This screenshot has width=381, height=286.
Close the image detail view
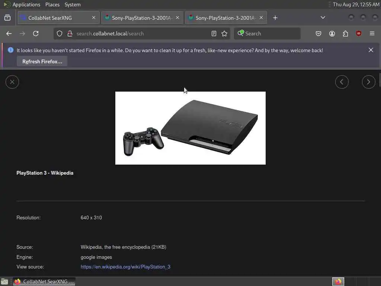pos(12,82)
